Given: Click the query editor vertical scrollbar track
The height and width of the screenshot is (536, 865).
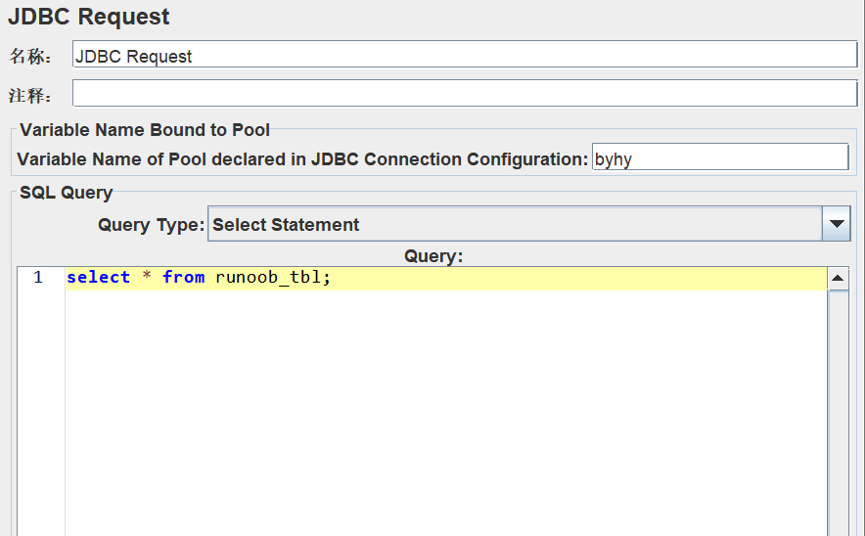Looking at the screenshot, I should pyautogui.click(x=838, y=414).
